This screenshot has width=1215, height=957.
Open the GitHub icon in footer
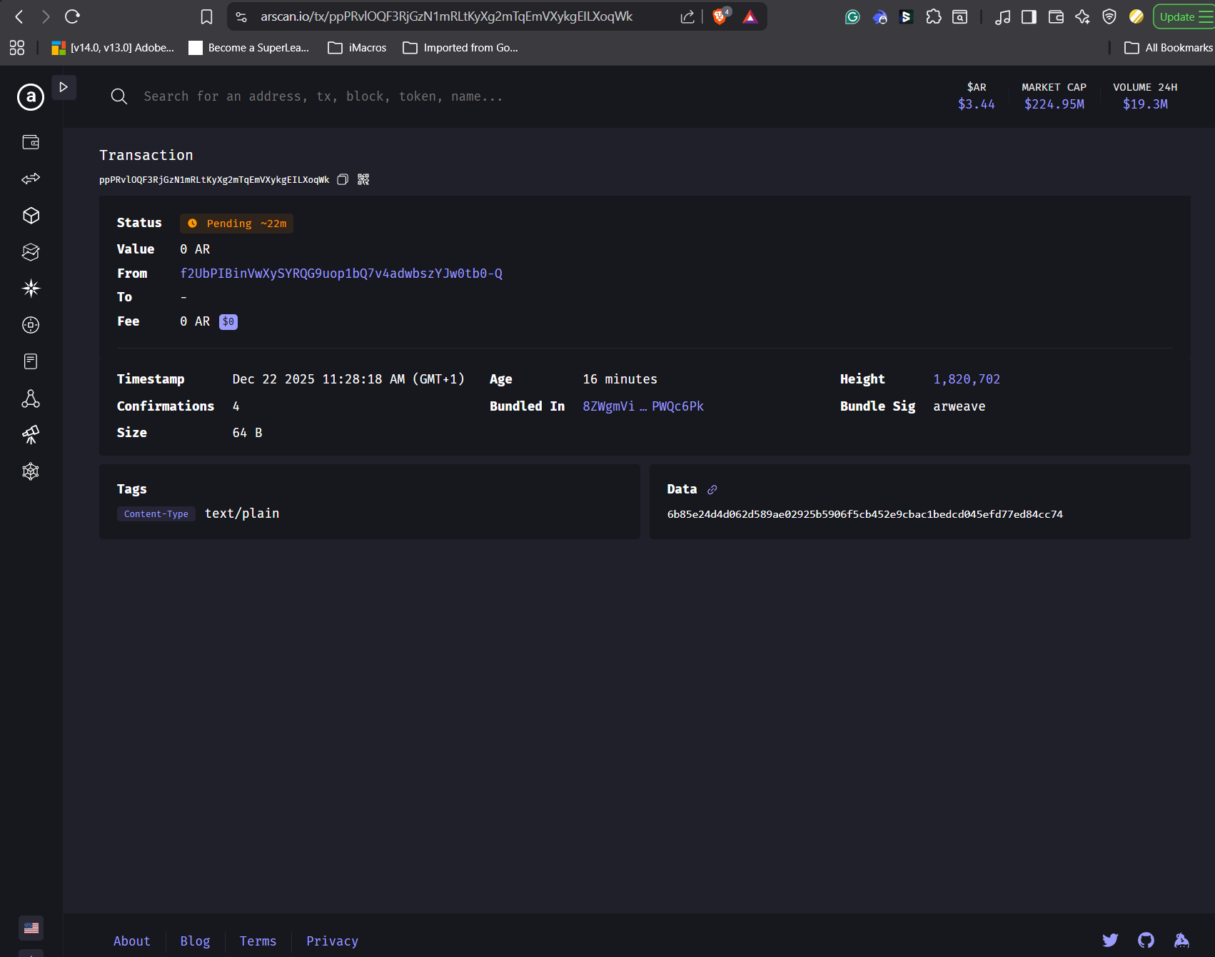coord(1146,941)
